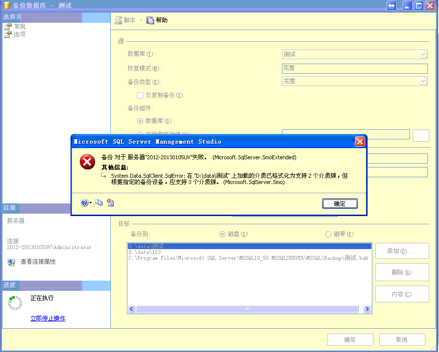Open dropdown arrow next to 脚本
Image resolution: width=439 pixels, height=352 pixels.
pyautogui.click(x=141, y=20)
